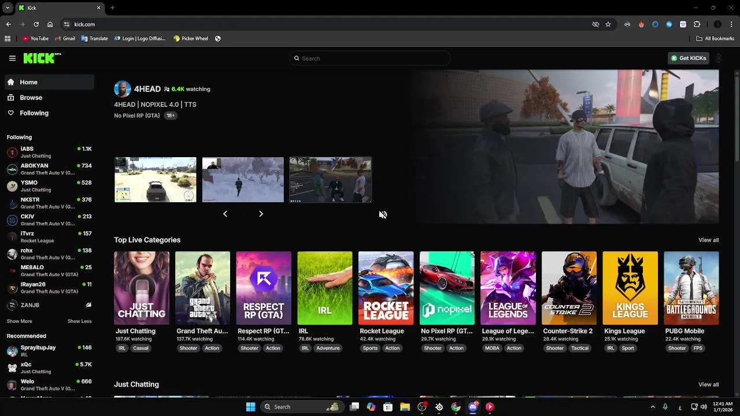Image resolution: width=740 pixels, height=416 pixels.
Task: Open IABS channel in Following list
Action: 49,152
